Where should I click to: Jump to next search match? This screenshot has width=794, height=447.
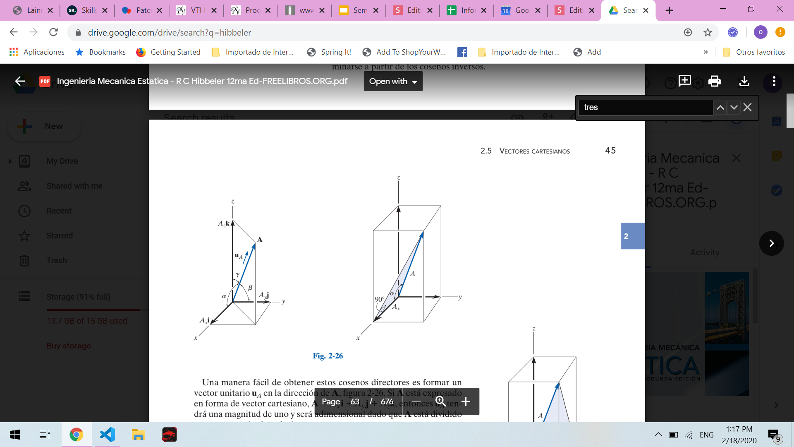coord(734,108)
